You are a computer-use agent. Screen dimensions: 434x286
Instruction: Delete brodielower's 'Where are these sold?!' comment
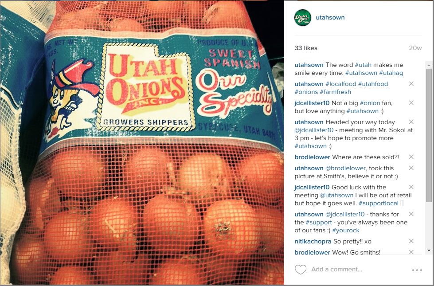pos(411,157)
